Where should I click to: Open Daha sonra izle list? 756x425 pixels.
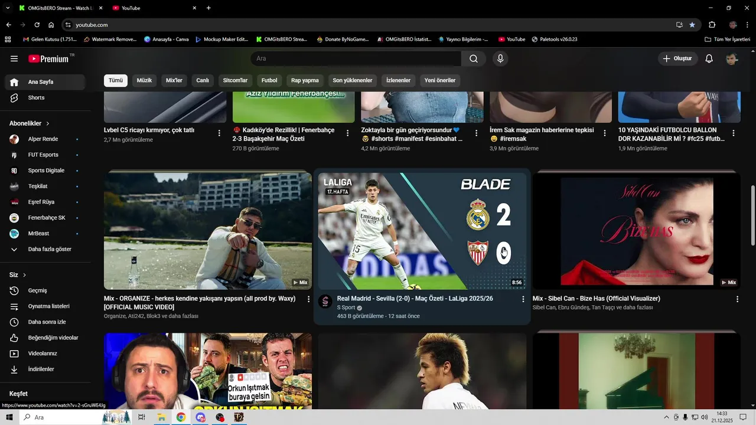pos(45,322)
